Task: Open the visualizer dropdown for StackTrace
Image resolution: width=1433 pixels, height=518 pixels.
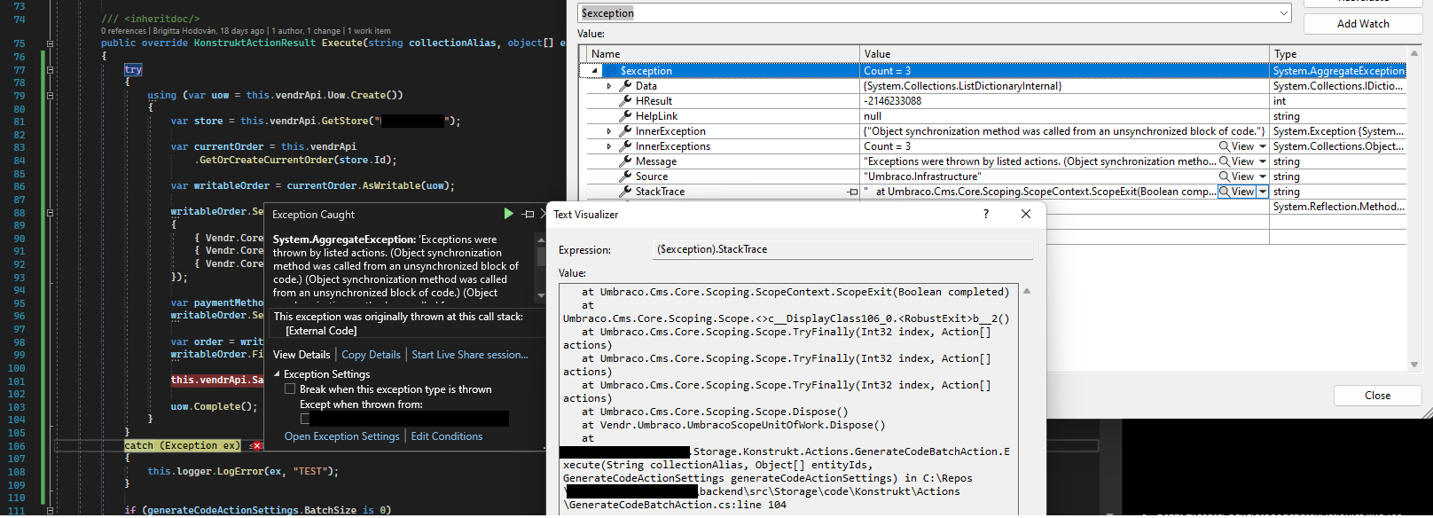Action: tap(1263, 192)
